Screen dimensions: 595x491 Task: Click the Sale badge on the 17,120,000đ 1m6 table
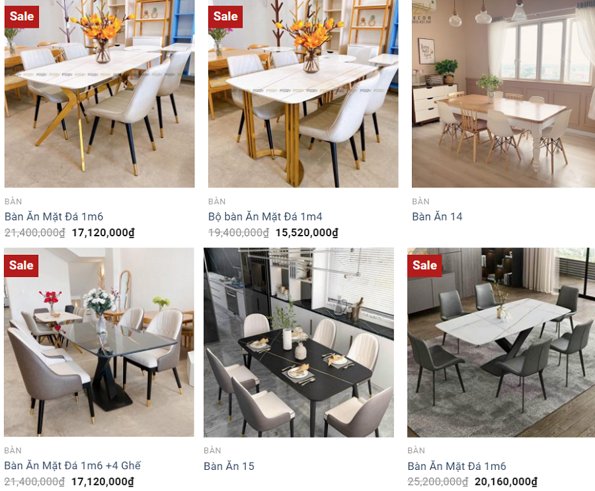tap(22, 16)
